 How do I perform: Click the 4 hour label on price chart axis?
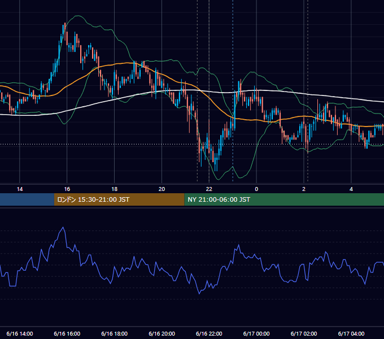click(x=351, y=189)
